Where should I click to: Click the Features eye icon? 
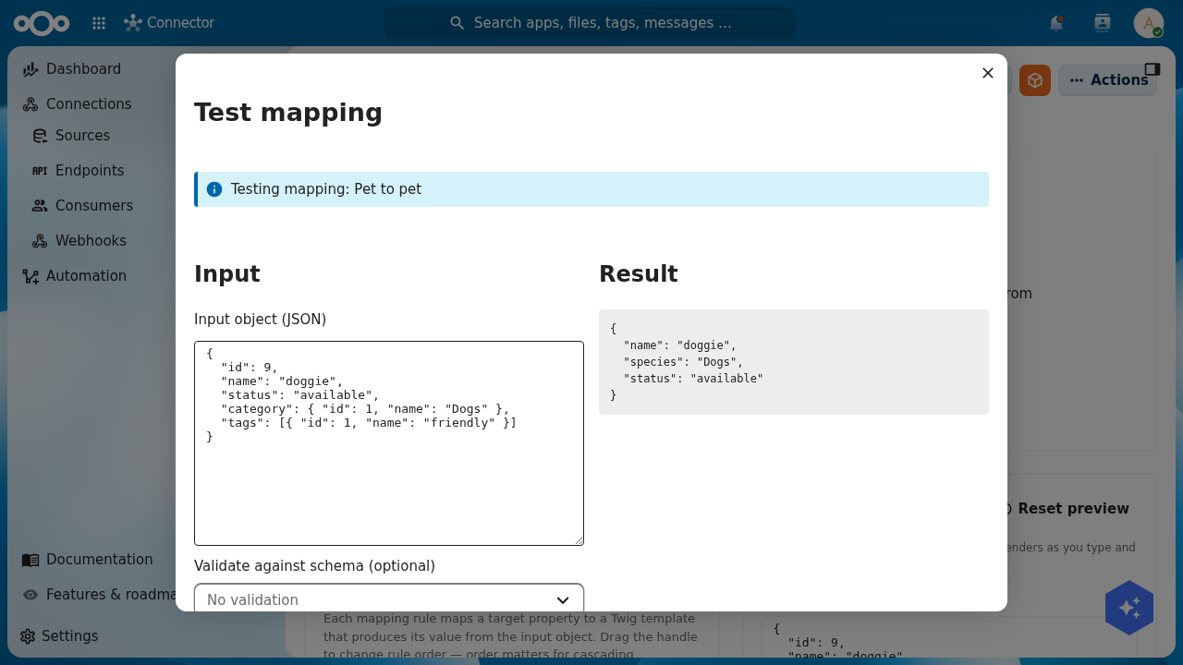click(30, 595)
